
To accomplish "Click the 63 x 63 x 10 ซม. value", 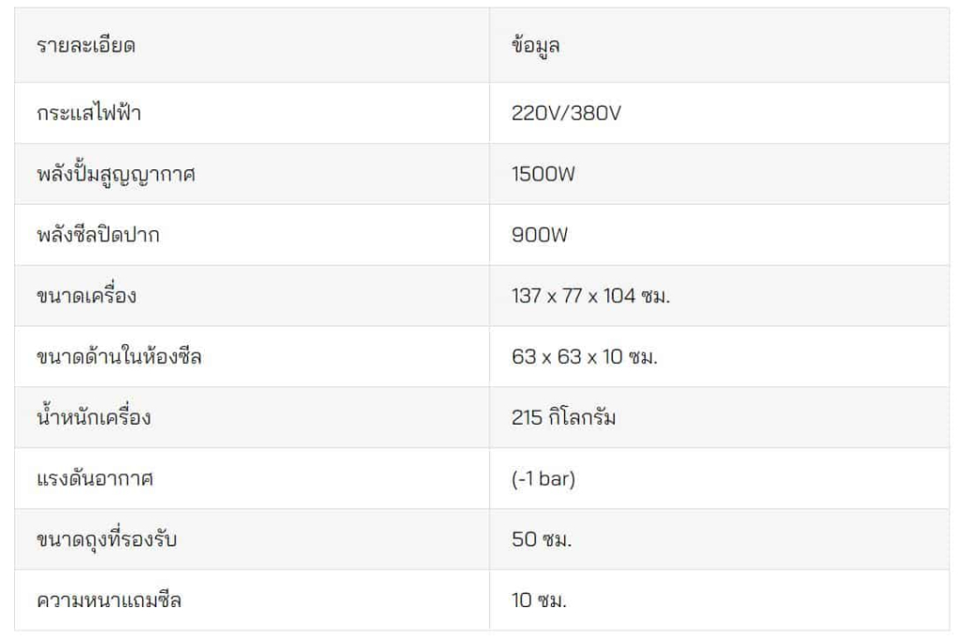I will coord(584,356).
